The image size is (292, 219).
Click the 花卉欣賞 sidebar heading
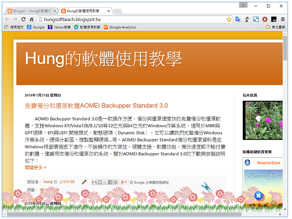[x=250, y=95]
